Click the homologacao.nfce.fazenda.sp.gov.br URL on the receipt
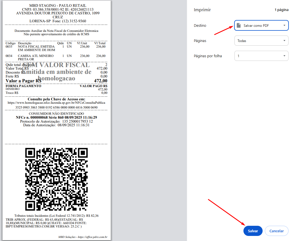Screen dimensions: 295x241 click(56, 103)
